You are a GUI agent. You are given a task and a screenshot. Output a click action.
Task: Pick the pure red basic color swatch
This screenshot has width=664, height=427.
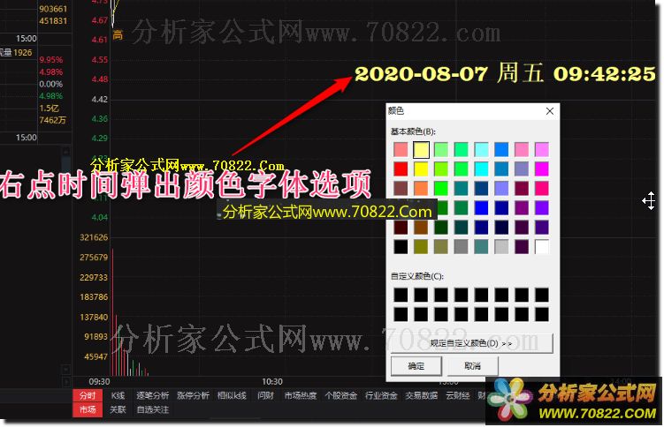[x=401, y=169]
